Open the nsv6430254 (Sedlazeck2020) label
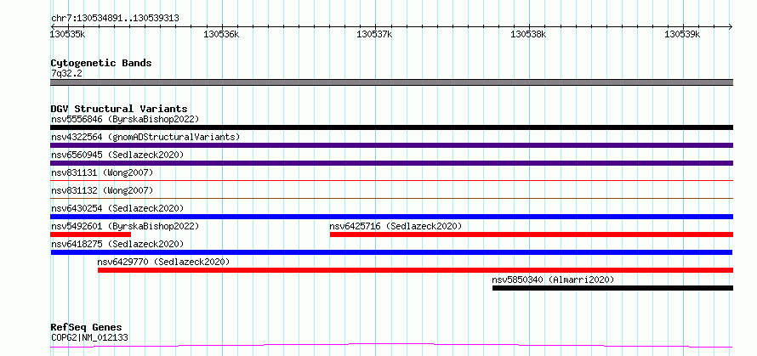This screenshot has height=356, width=757. click(117, 208)
